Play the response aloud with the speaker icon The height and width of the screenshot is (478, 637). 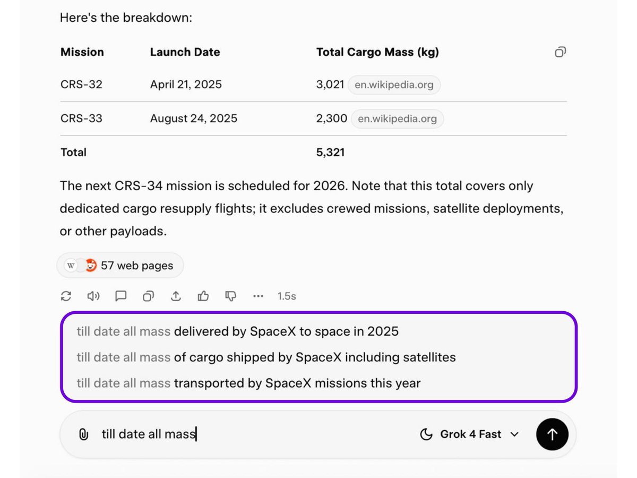93,296
